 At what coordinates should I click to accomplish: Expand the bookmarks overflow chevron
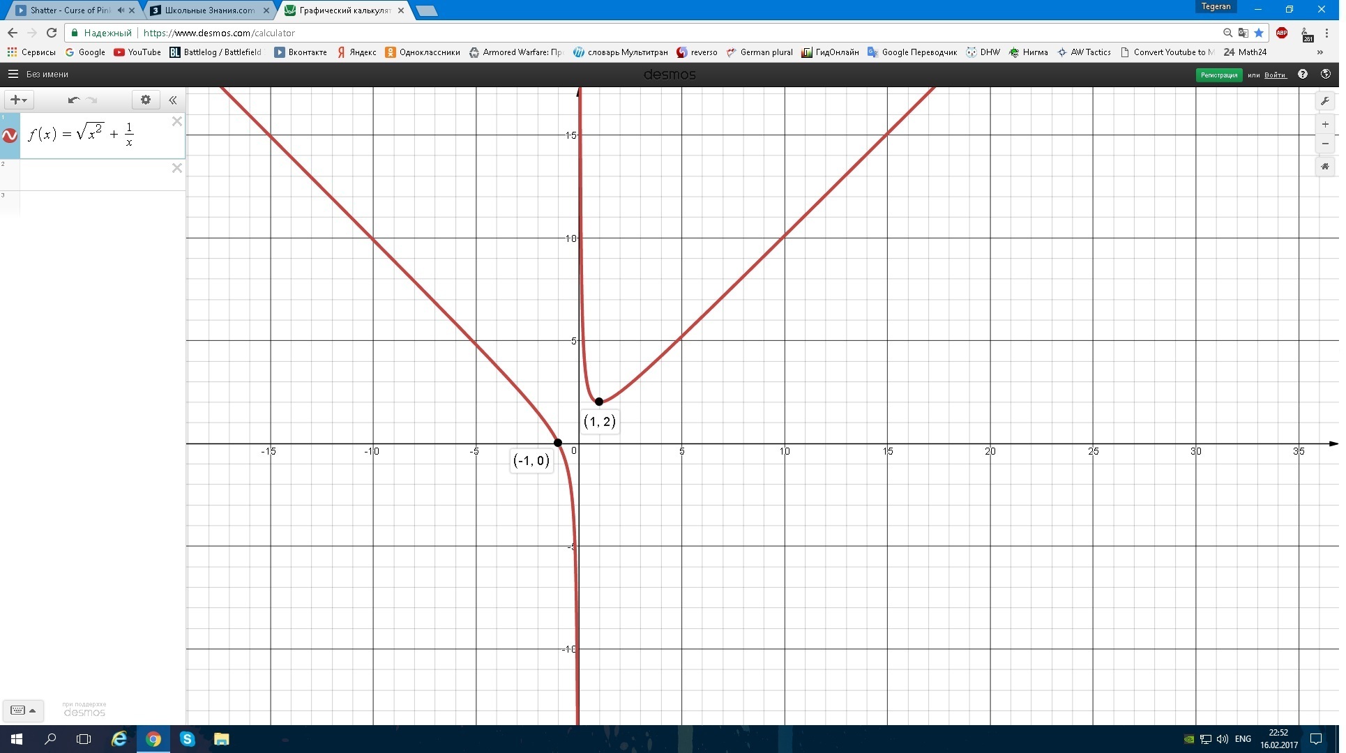tap(1319, 52)
